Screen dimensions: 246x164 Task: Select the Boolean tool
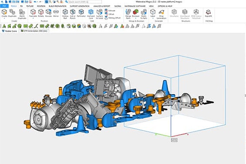[136, 13]
